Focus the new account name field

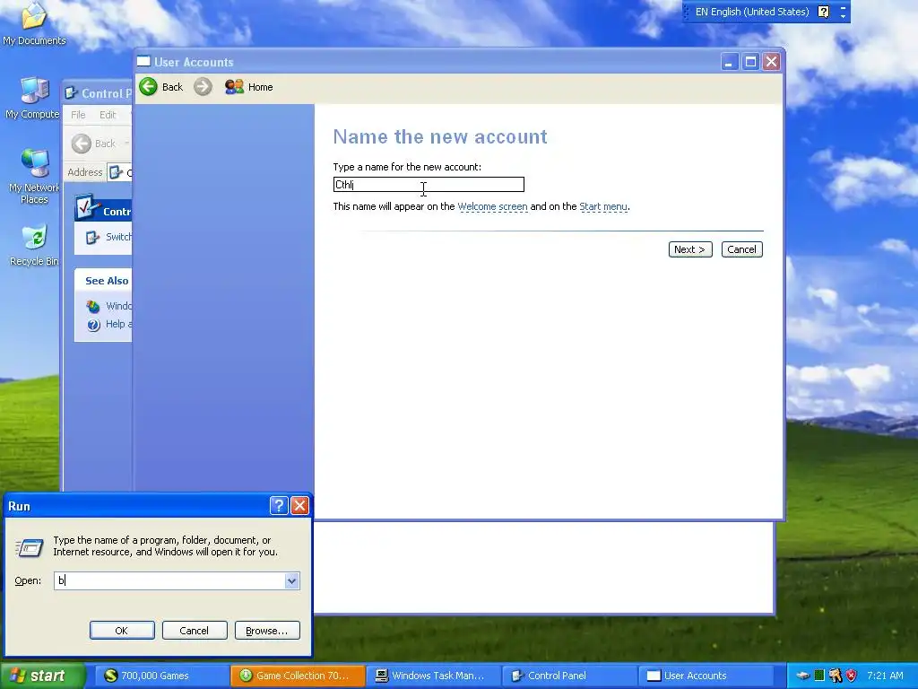[429, 185]
